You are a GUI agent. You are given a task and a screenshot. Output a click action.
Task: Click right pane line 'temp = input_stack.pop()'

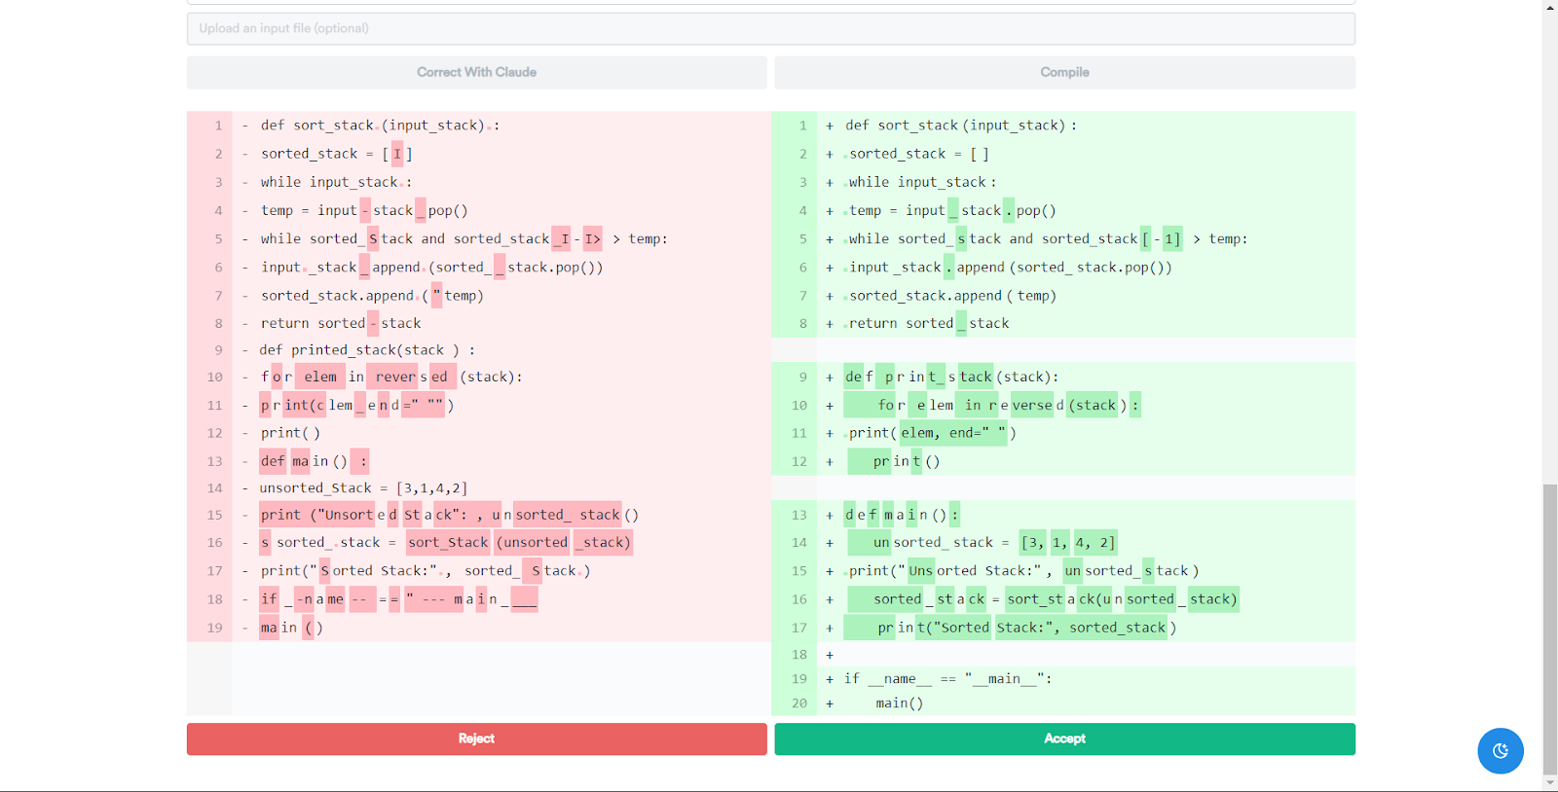tap(951, 210)
